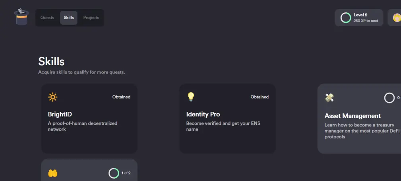Click the Obtained label on Identity Pro card
The width and height of the screenshot is (401, 181).
tap(260, 97)
